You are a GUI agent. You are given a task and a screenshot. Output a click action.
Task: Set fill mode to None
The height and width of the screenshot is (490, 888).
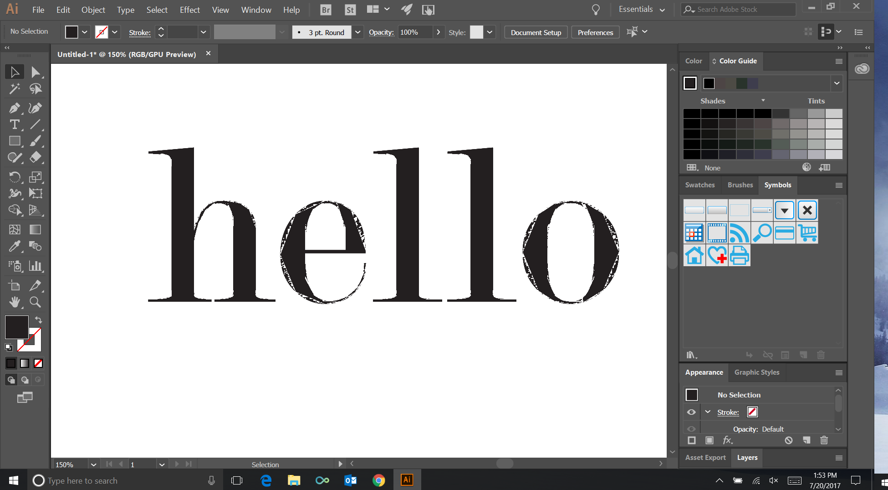coord(38,363)
